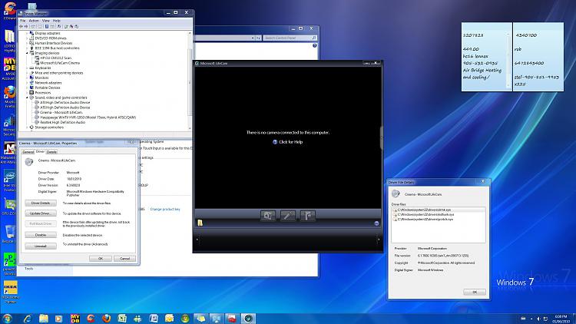The image size is (576, 324).
Task: Open the Control Panel address bar dropdown
Action: tap(253, 38)
